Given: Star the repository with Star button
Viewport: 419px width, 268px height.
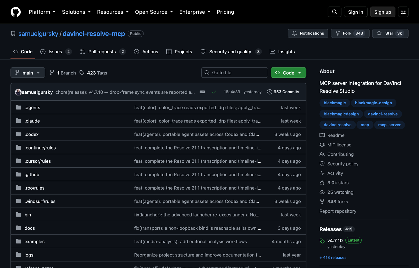Looking at the screenshot, I should tap(390, 33).
